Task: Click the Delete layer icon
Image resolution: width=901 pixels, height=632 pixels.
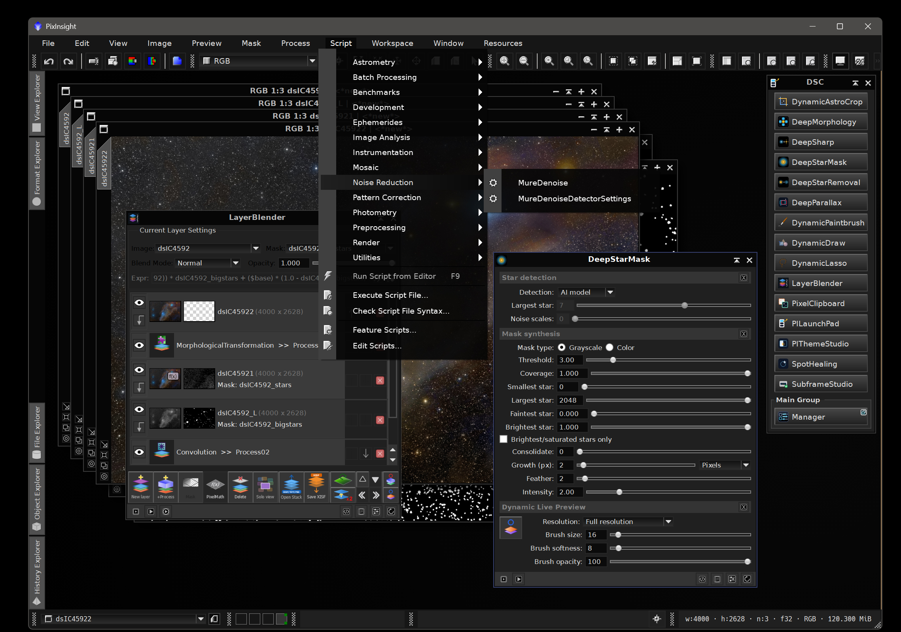Action: (x=240, y=487)
